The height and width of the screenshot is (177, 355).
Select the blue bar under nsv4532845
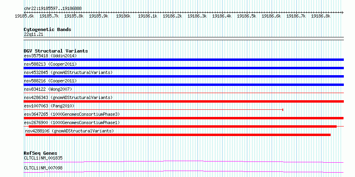[x=183, y=76]
